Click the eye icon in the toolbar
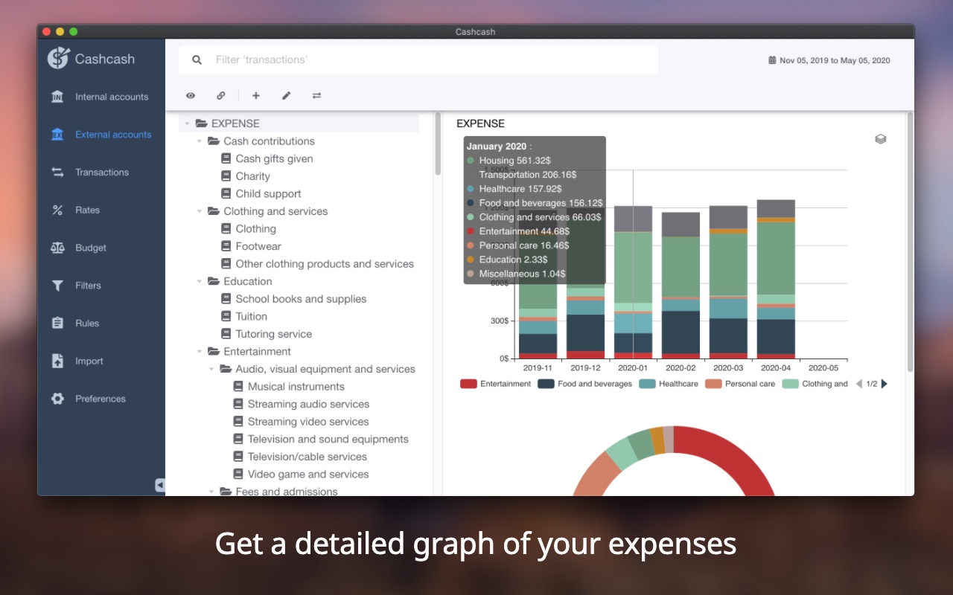Image resolution: width=953 pixels, height=595 pixels. click(x=191, y=95)
